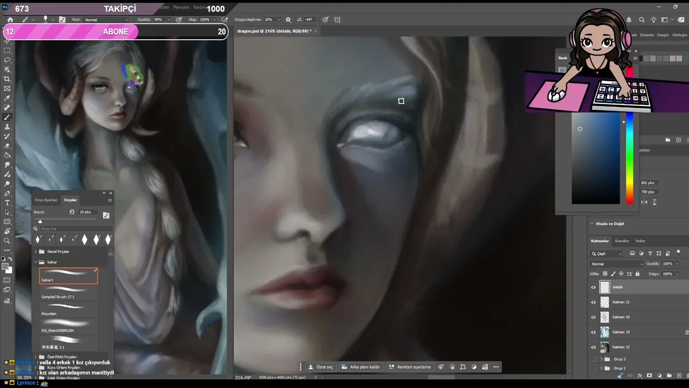689x388 pixels.
Task: Toggle pressure for opacity next to Opaklık
Action: (179, 19)
